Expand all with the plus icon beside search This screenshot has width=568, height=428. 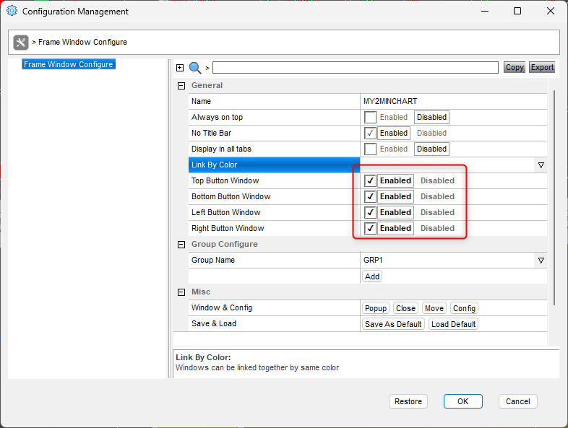point(180,68)
